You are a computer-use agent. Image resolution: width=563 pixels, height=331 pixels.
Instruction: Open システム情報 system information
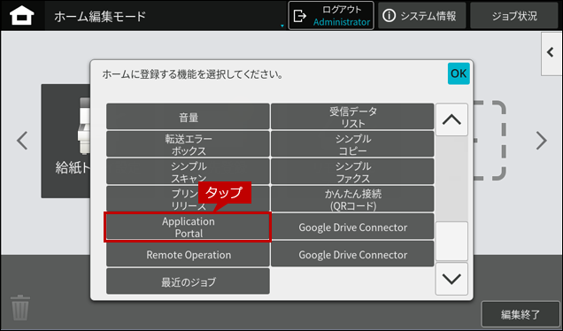coord(422,16)
